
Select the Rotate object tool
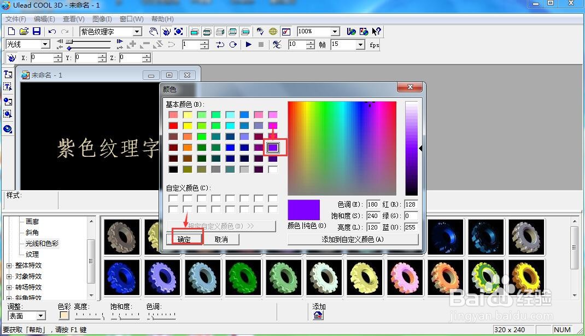click(166, 32)
